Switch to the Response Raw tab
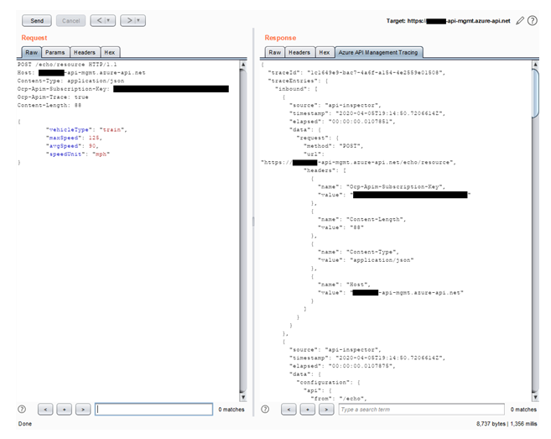Screen dimensions: 551x439 pyautogui.click(x=274, y=52)
